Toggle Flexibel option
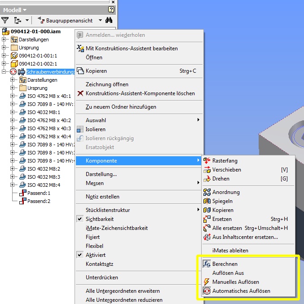The width and height of the screenshot is (304, 304). [x=94, y=246]
